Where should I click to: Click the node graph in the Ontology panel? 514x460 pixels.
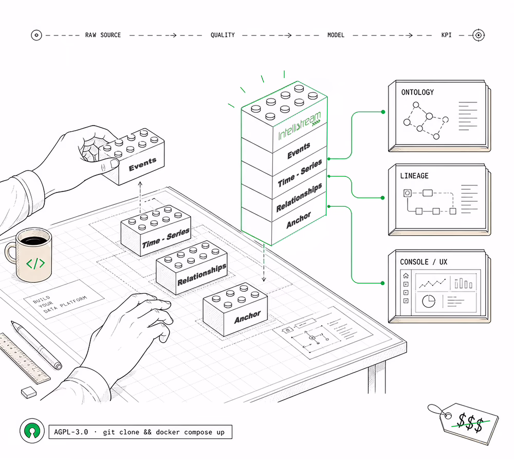click(x=426, y=120)
